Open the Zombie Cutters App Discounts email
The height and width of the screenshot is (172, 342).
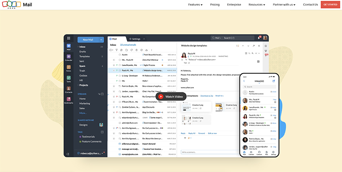coord(142,107)
